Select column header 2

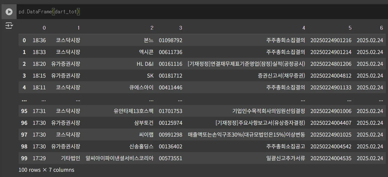pyautogui.click(x=152, y=28)
